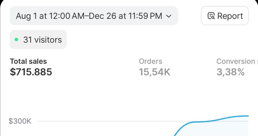The height and width of the screenshot is (136, 258).
Task: Switch to the Orders metric tab
Action: 154,67
